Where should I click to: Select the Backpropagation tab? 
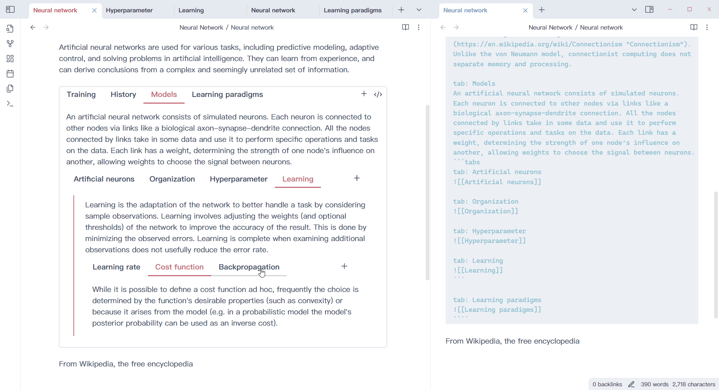coord(249,267)
